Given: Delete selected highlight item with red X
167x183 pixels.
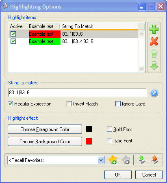Looking at the screenshot, I should pyautogui.click(x=154, y=41).
